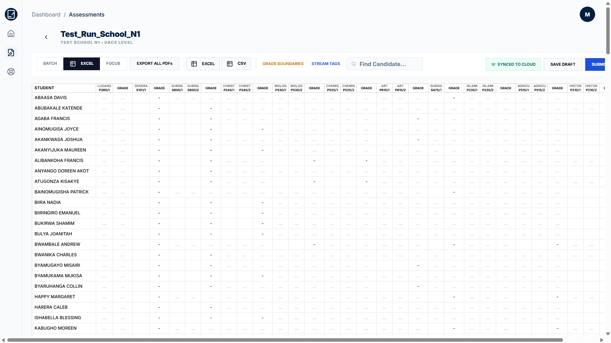This screenshot has width=611, height=343.
Task: Select student ANYANGO DOREEN AKOT
Action: click(x=62, y=171)
